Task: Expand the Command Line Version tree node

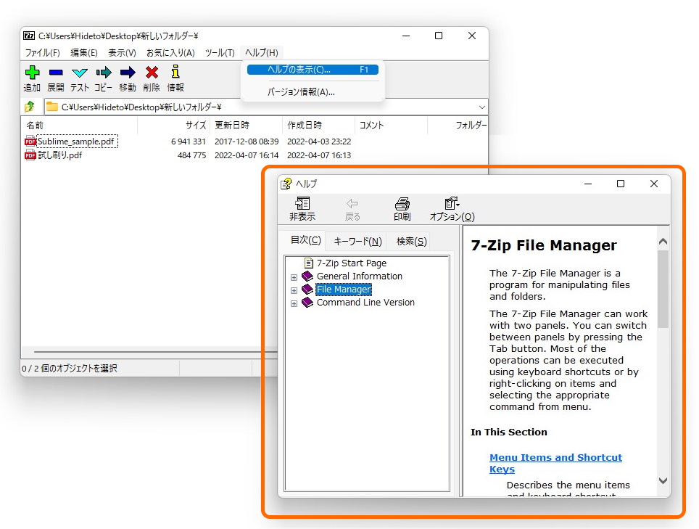Action: coord(294,304)
